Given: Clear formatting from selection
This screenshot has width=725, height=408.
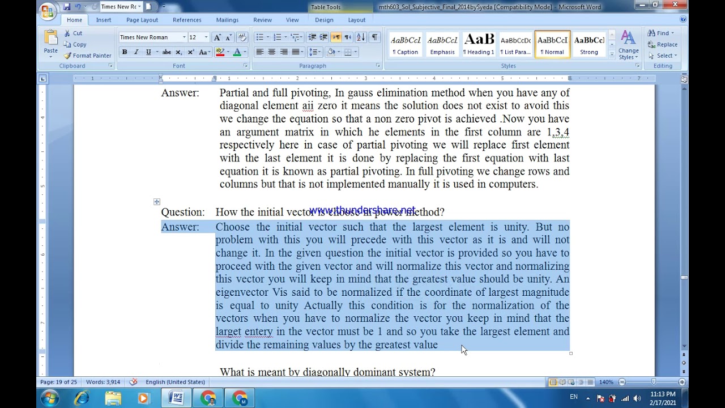Looking at the screenshot, I should [x=242, y=37].
